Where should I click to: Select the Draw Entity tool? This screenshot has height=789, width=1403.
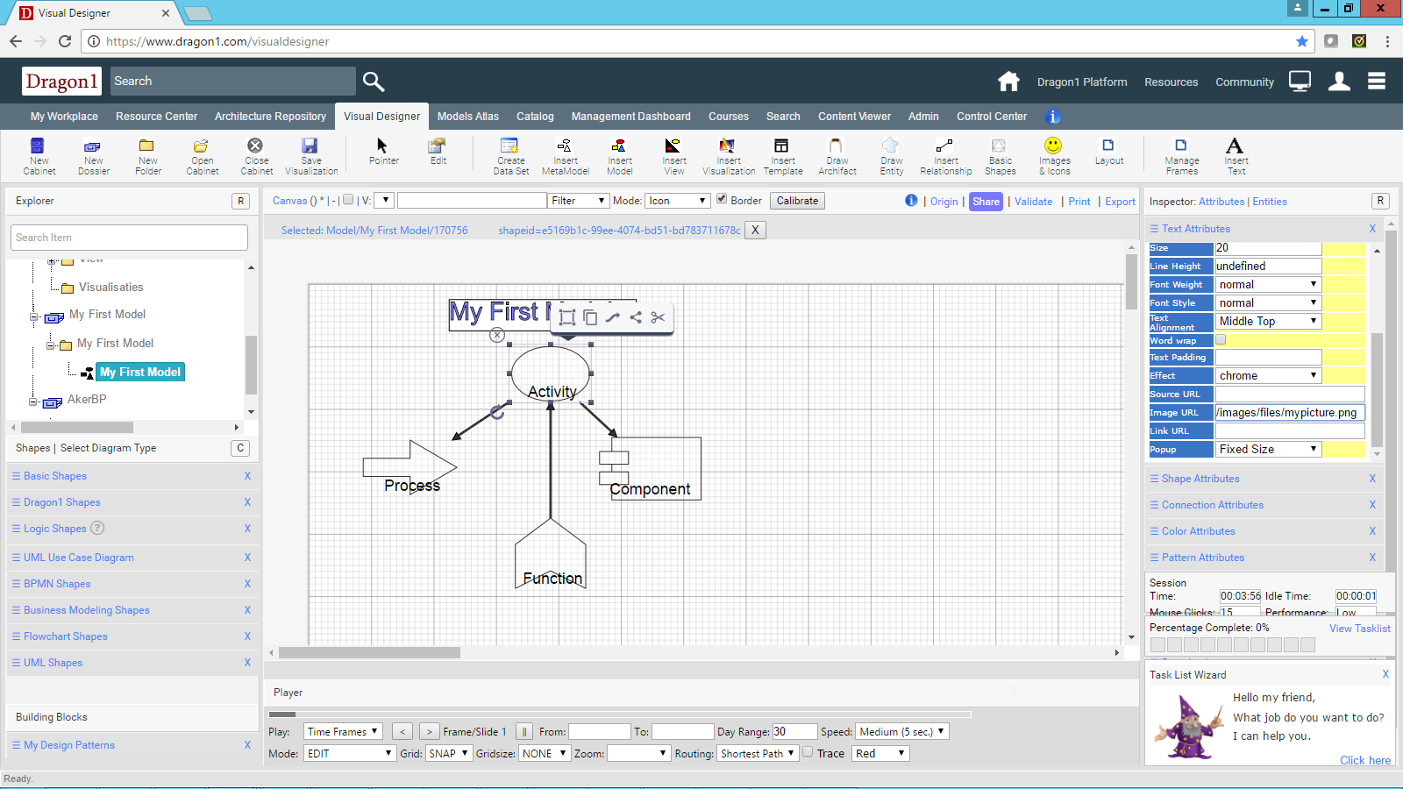[890, 146]
